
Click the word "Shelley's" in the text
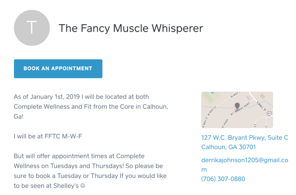tap(66, 186)
